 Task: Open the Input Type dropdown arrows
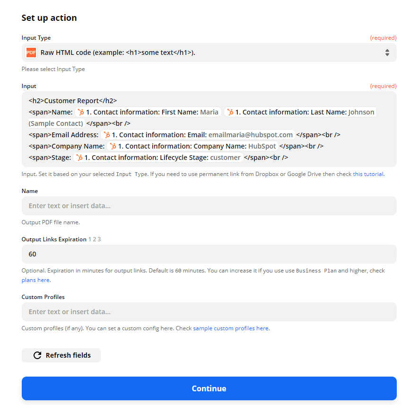coord(387,53)
